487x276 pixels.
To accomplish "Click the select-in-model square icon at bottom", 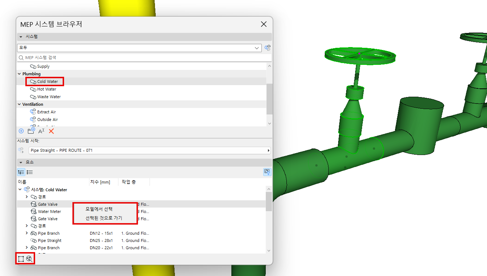I will 21,259.
